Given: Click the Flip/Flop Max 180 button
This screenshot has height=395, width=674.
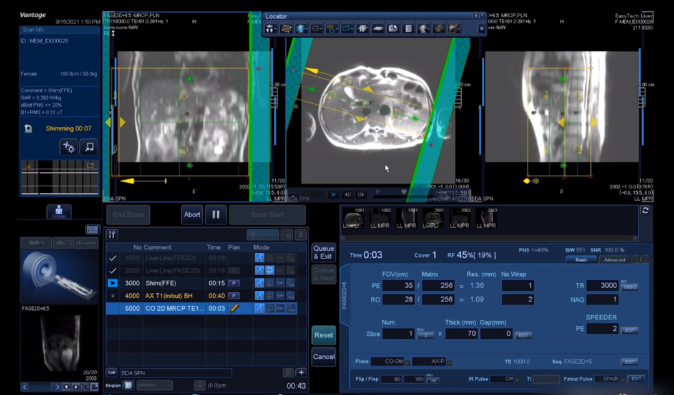Looking at the screenshot, I should click(433, 380).
